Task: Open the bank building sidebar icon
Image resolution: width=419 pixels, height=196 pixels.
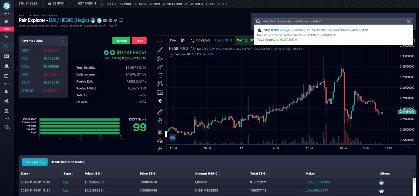Action: point(6,111)
